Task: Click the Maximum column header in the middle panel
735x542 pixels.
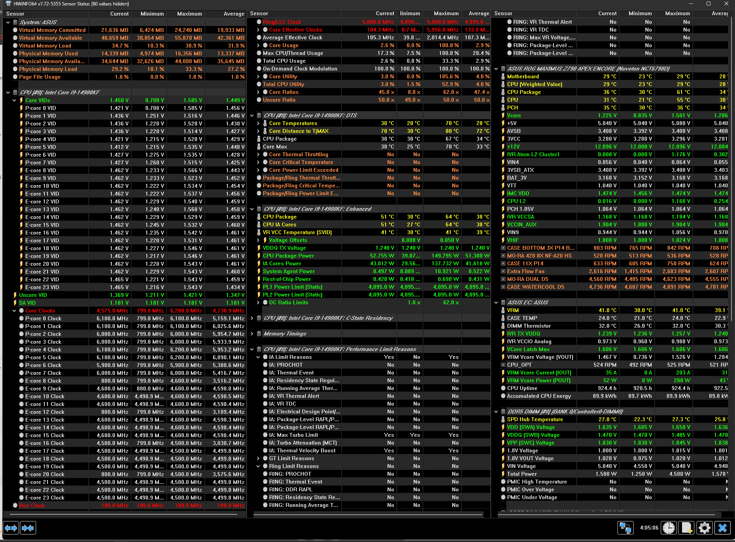Action: pos(441,13)
